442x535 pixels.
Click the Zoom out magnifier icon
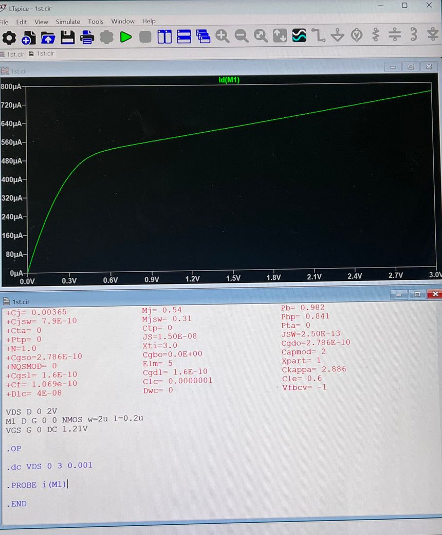tap(241, 36)
